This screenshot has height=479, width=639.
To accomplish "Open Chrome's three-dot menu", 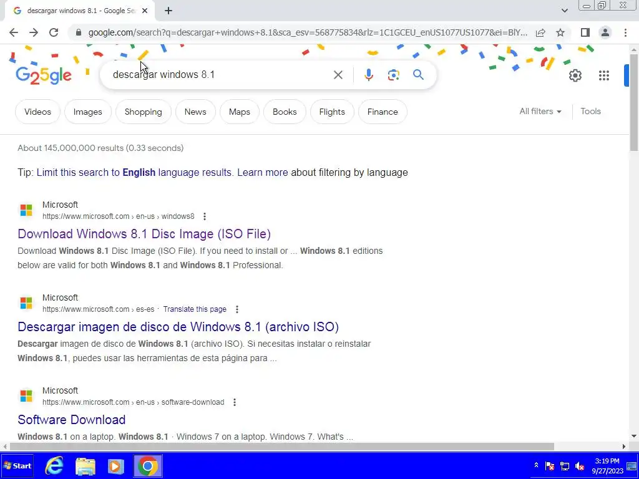I will coord(625,32).
